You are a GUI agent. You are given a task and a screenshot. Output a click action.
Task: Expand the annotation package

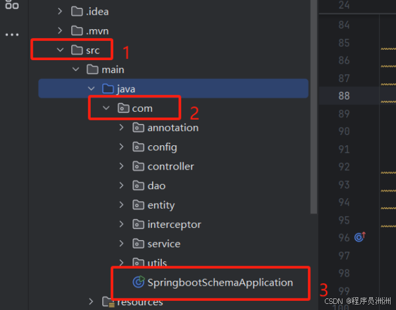(121, 128)
